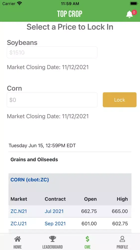140x250 pixels.
Task: Open Leaderboard trophy icon
Action: pyautogui.click(x=52, y=239)
